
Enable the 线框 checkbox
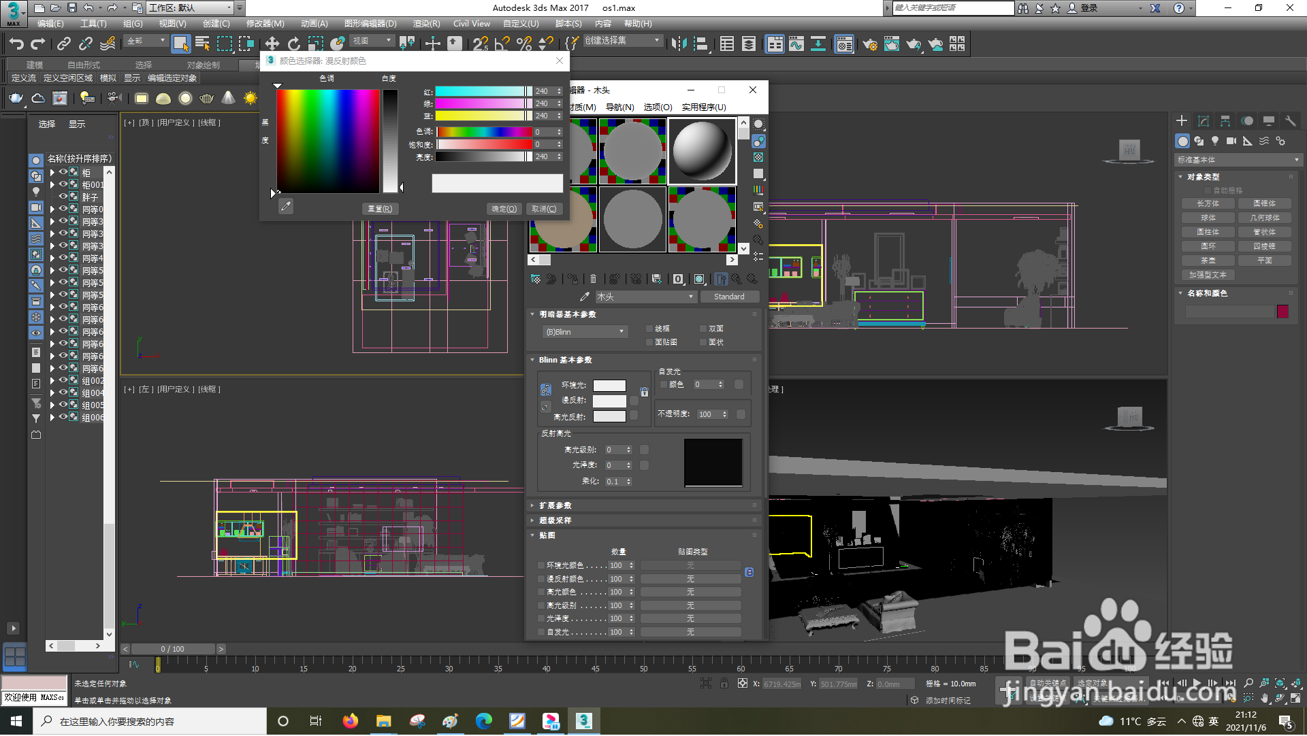649,329
